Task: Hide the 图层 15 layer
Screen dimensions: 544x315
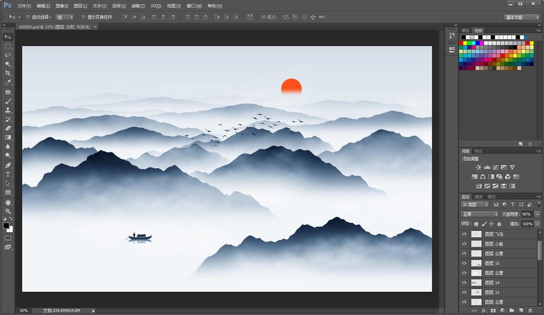Action: 464,264
